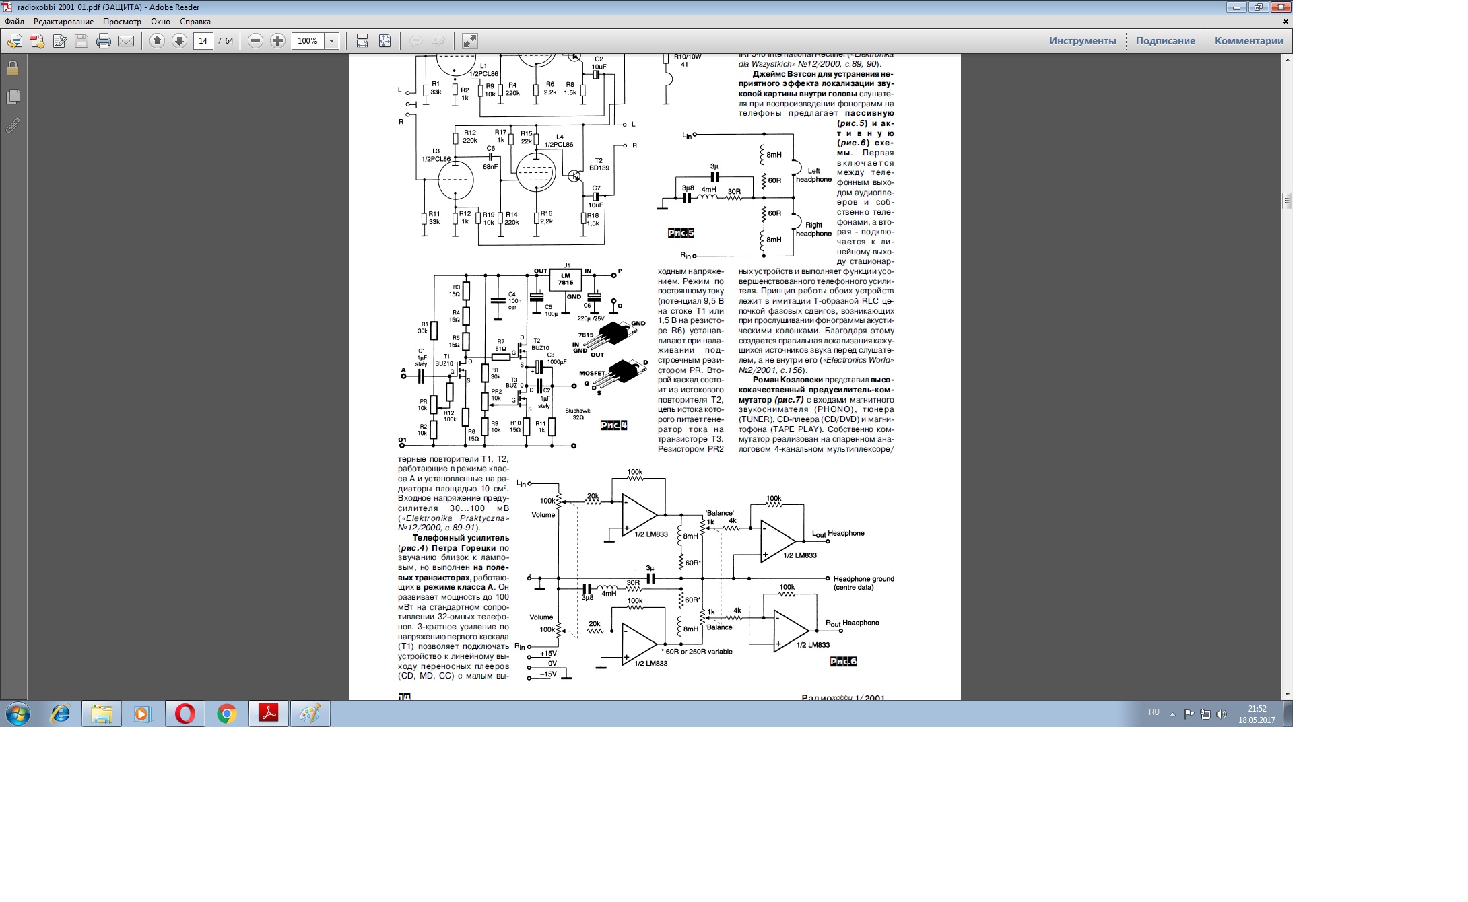The height and width of the screenshot is (902, 1468).
Task: Expand hidden system tray icons arrow
Action: coord(1172,714)
